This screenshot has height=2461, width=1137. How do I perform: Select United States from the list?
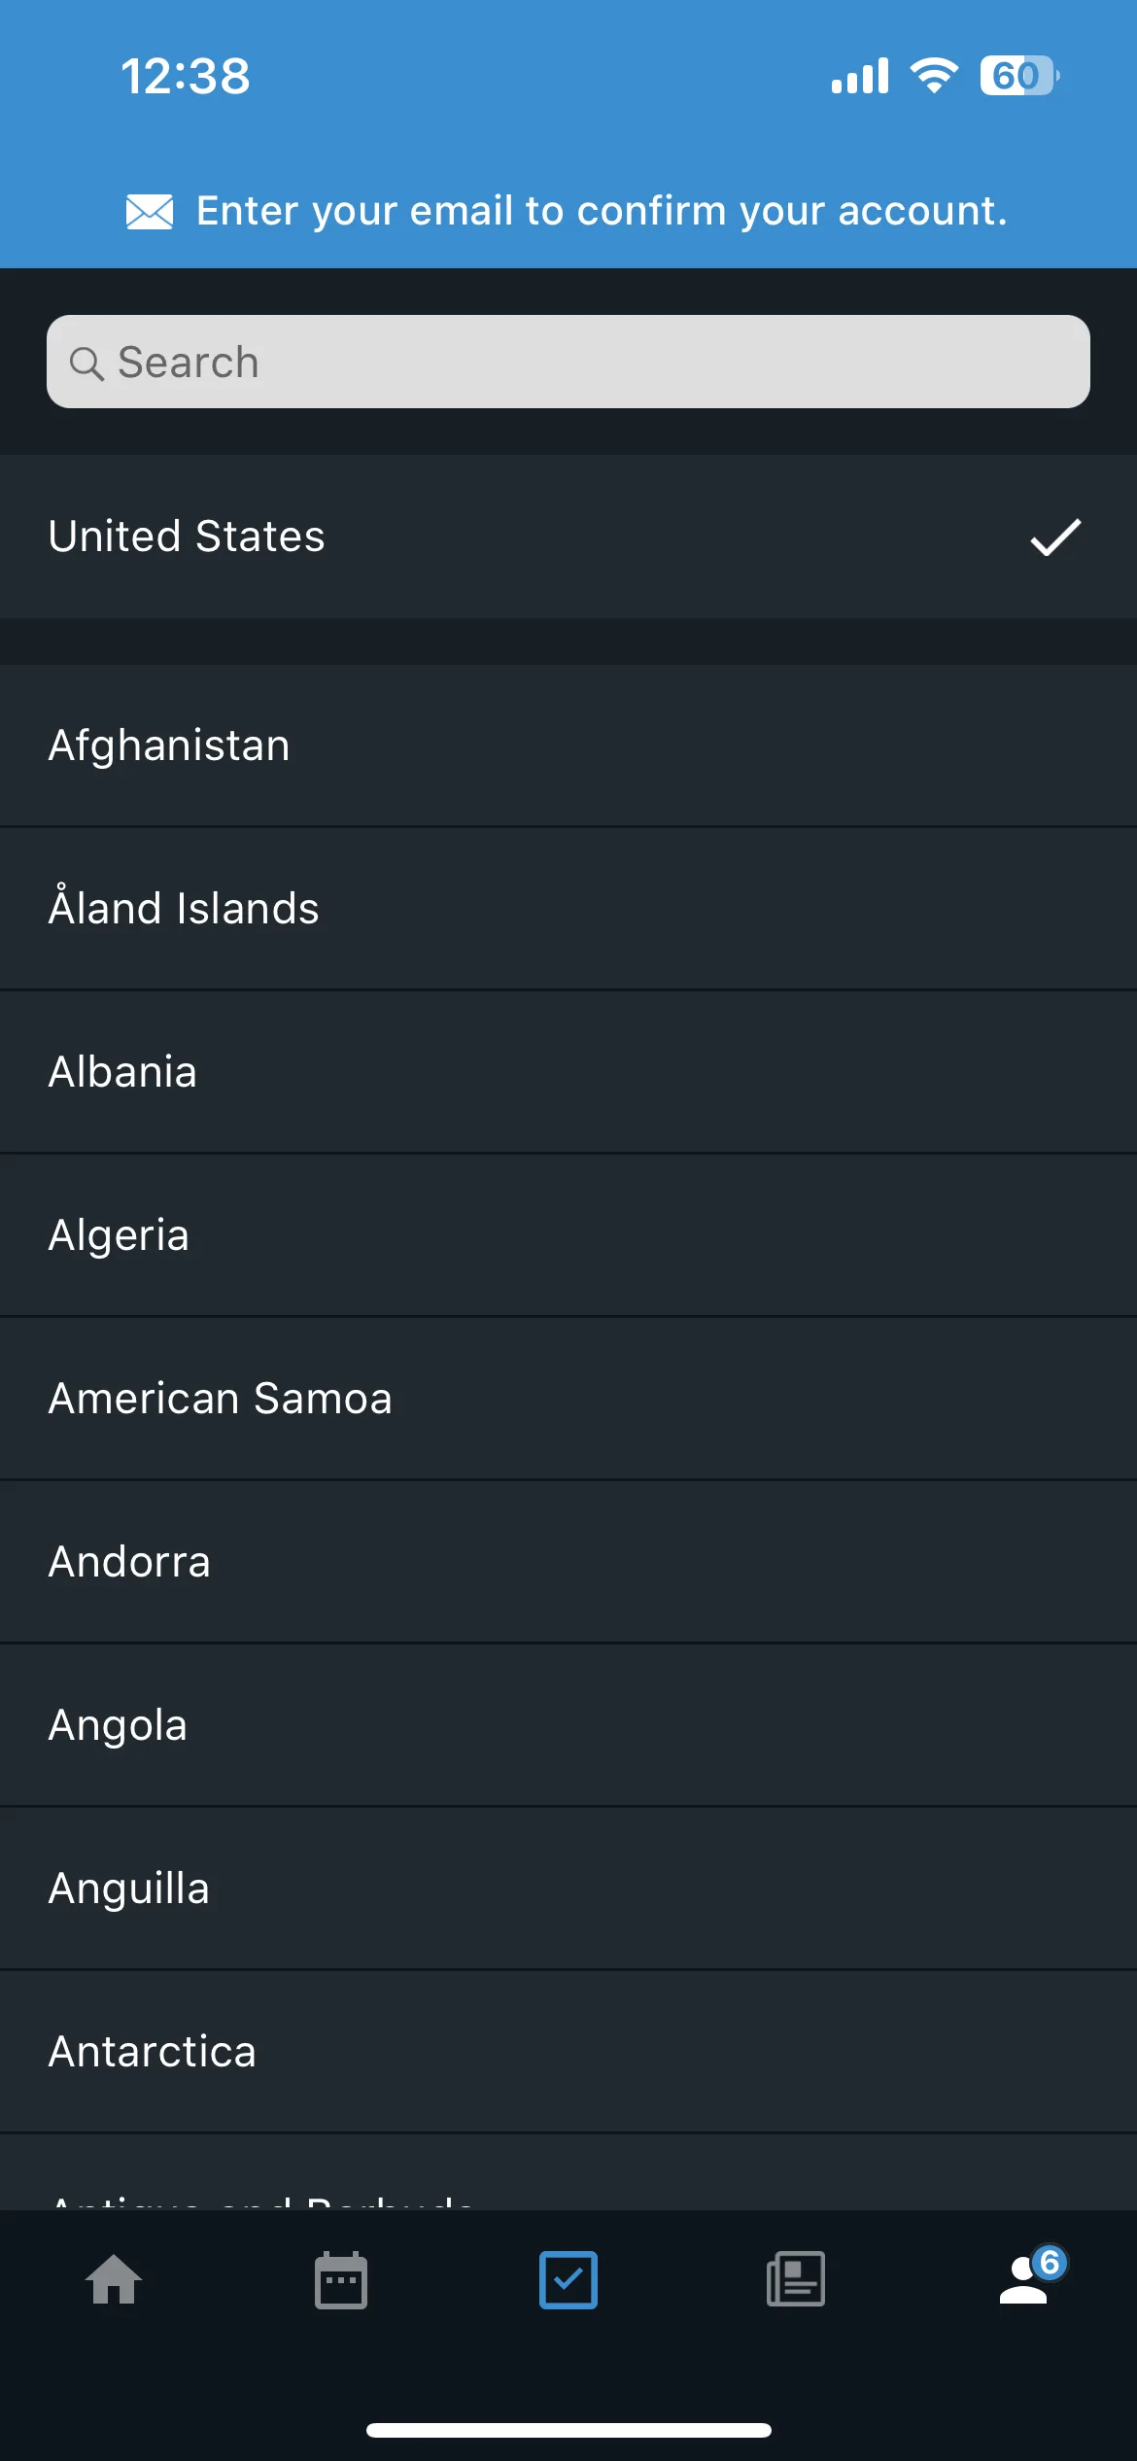[568, 537]
